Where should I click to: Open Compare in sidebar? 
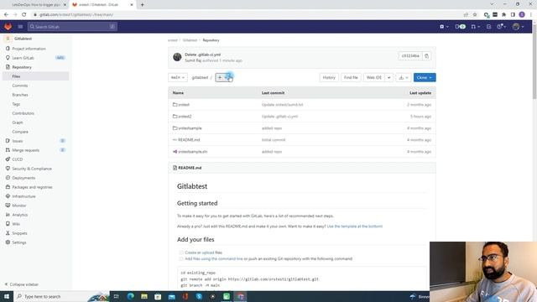[x=20, y=132]
